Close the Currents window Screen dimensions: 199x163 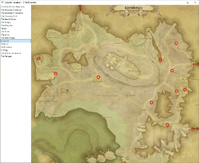(x=195, y=2)
